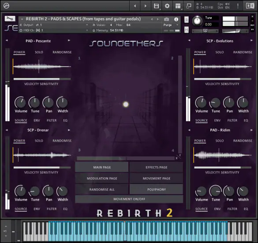
Task: Open ENV tab of PAD - Pescante
Action: pos(37,120)
